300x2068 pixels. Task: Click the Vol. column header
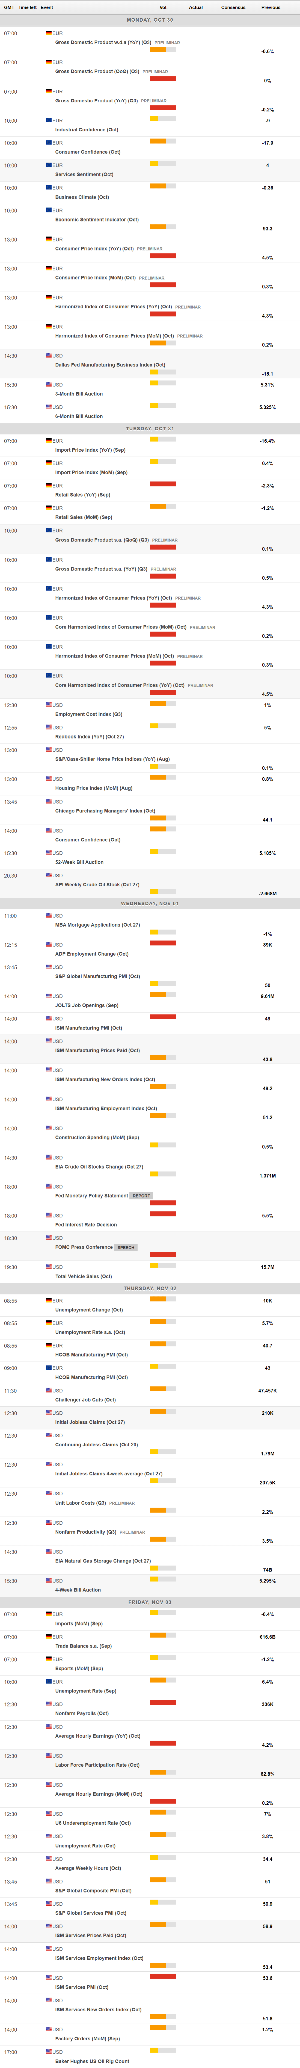click(x=163, y=7)
